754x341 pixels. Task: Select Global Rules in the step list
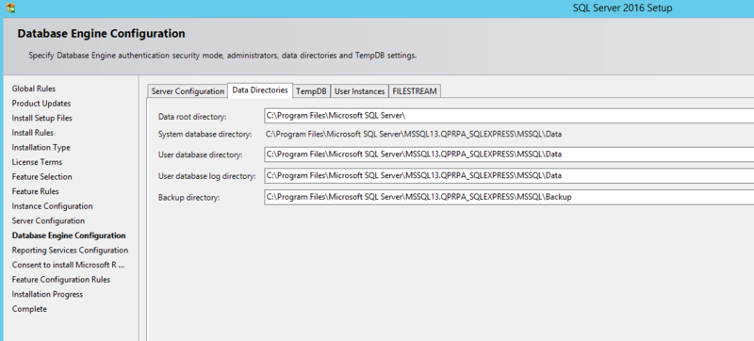(34, 89)
